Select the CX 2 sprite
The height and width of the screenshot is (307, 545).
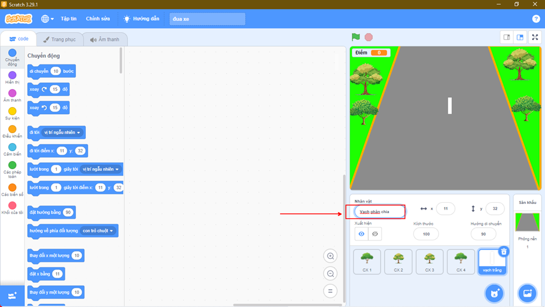tap(398, 262)
